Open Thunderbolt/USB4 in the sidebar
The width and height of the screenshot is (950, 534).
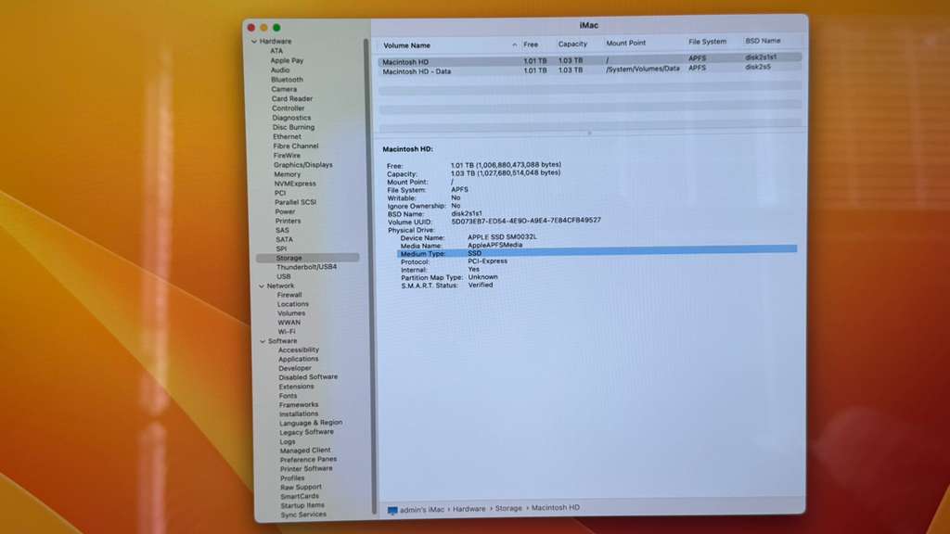[x=306, y=267]
